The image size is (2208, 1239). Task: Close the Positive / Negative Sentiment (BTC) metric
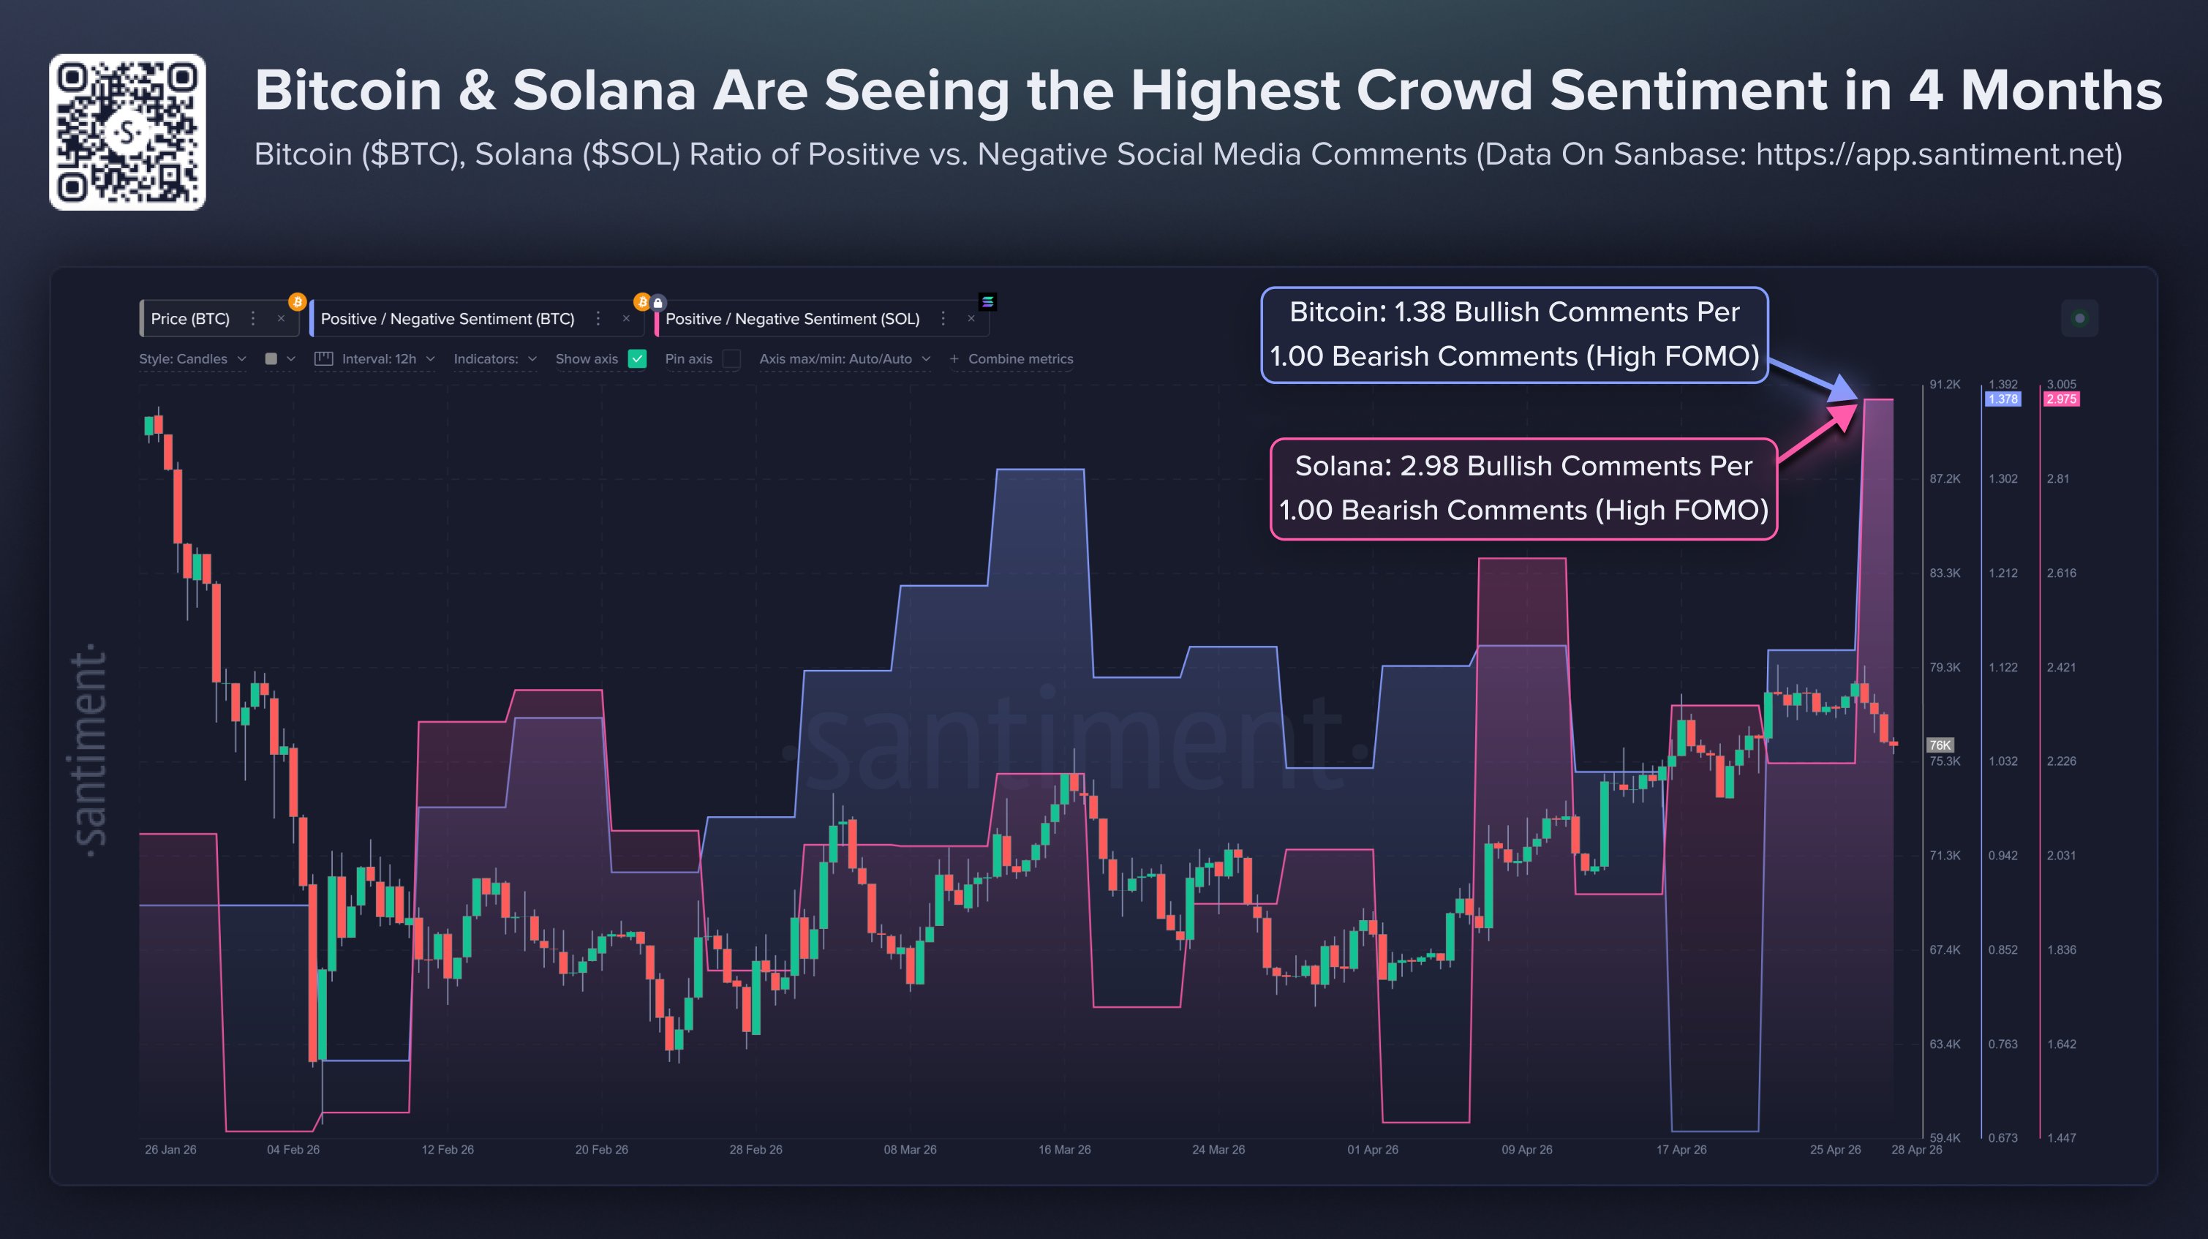(x=626, y=319)
